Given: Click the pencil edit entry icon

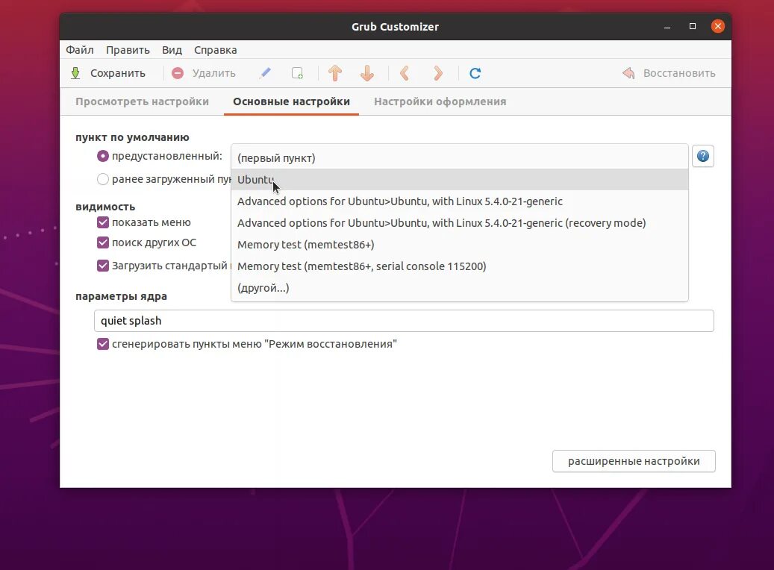Looking at the screenshot, I should tap(265, 73).
